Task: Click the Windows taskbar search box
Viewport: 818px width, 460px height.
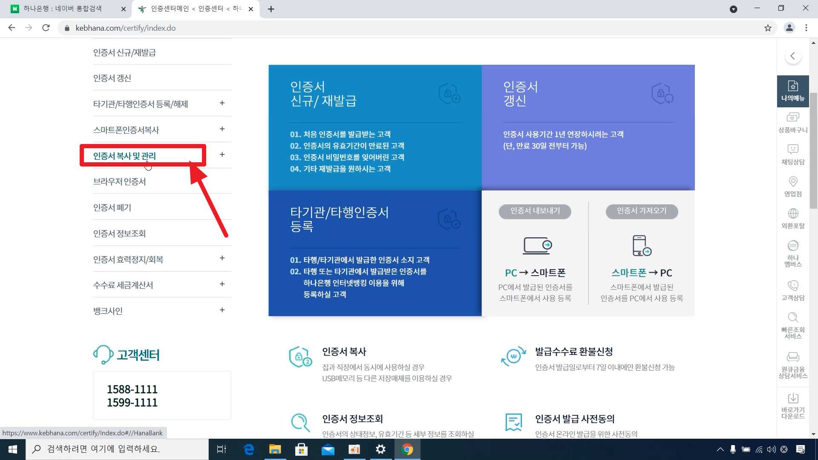Action: click(117, 449)
